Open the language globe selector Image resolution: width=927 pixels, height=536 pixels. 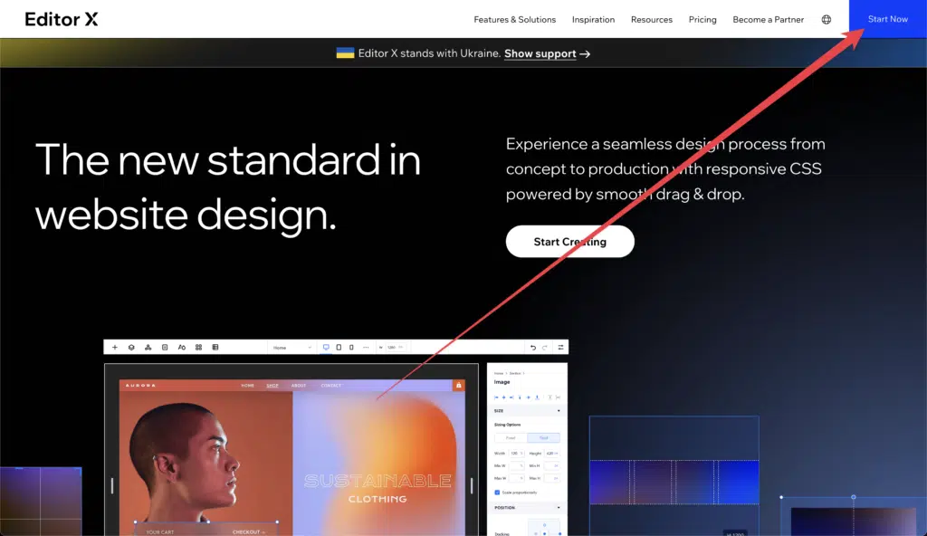826,20
